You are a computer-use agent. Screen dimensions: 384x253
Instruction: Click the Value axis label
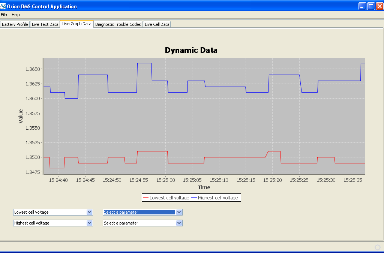(21, 116)
